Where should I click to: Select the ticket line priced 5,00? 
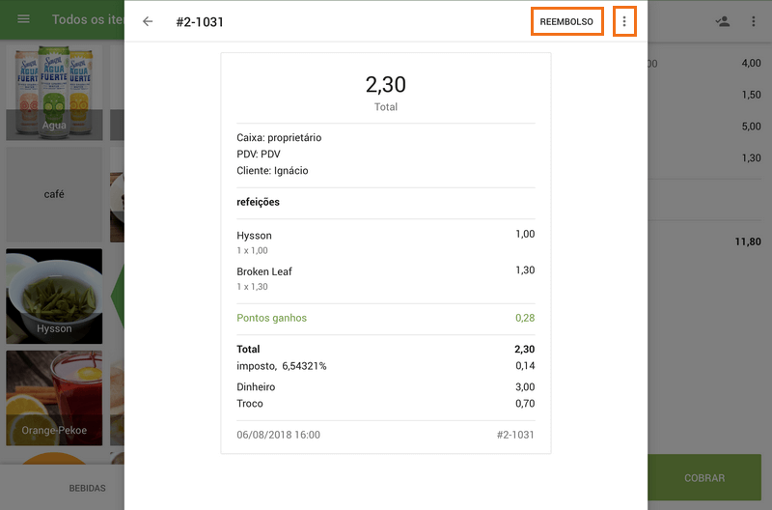click(x=707, y=127)
